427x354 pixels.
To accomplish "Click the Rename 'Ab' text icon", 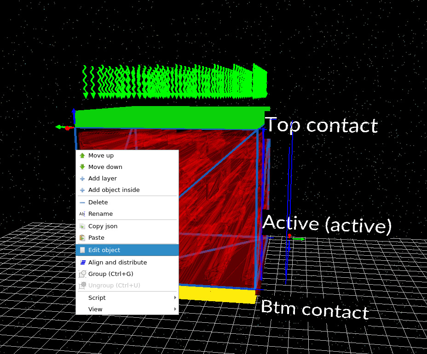I will [x=83, y=214].
